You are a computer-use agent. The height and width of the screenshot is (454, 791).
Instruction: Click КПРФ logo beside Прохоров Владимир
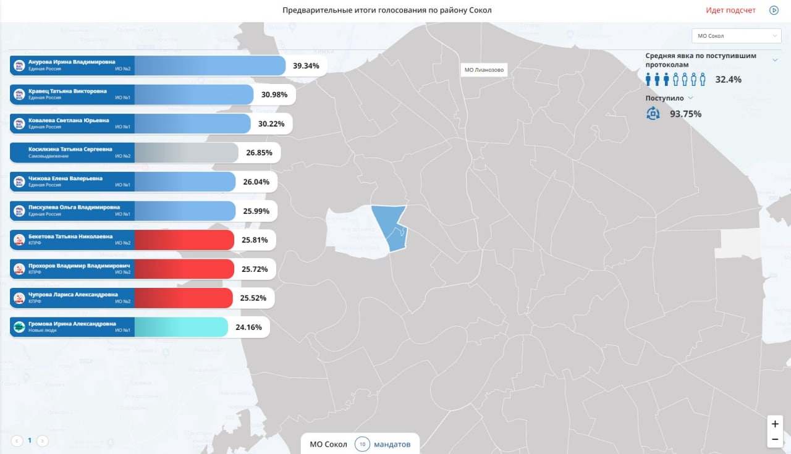click(19, 269)
